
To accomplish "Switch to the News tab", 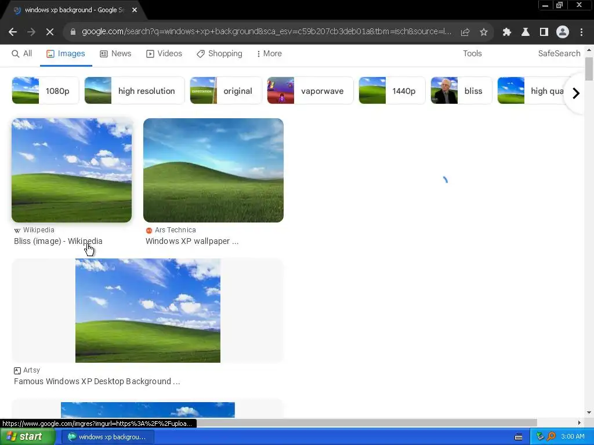I will [x=115, y=54].
